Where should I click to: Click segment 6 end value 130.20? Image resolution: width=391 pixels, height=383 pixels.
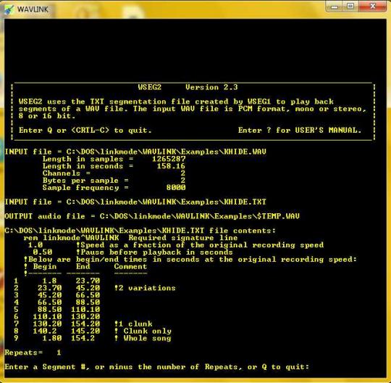coord(85,316)
